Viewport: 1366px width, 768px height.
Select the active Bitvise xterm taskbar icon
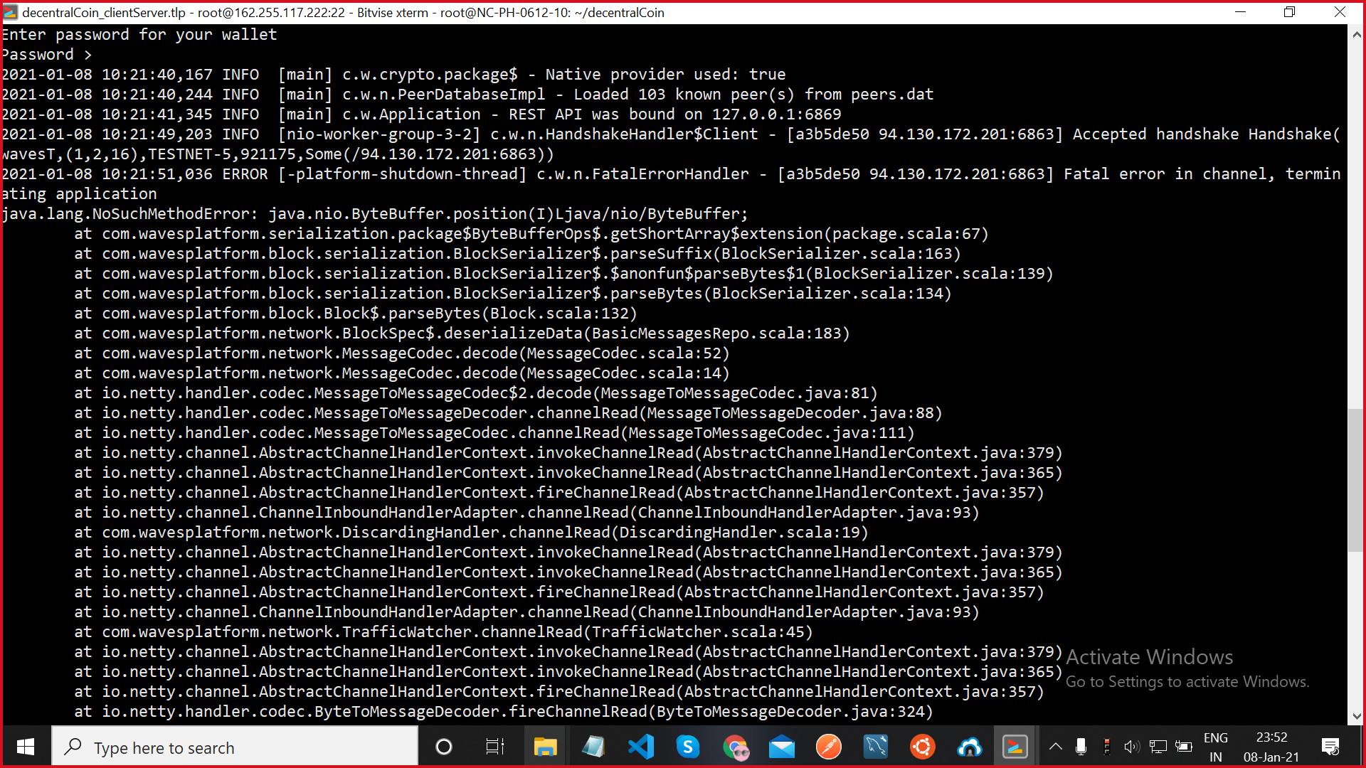coord(1015,747)
